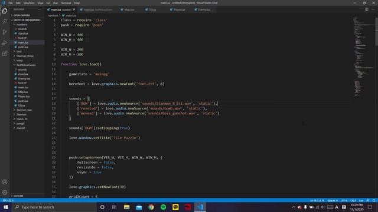Open the Help menu
Image resolution: width=378 pixels, height=212 pixels.
pos(77,3)
